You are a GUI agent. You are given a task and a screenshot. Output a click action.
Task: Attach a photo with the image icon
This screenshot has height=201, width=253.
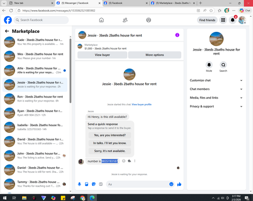(x=87, y=184)
